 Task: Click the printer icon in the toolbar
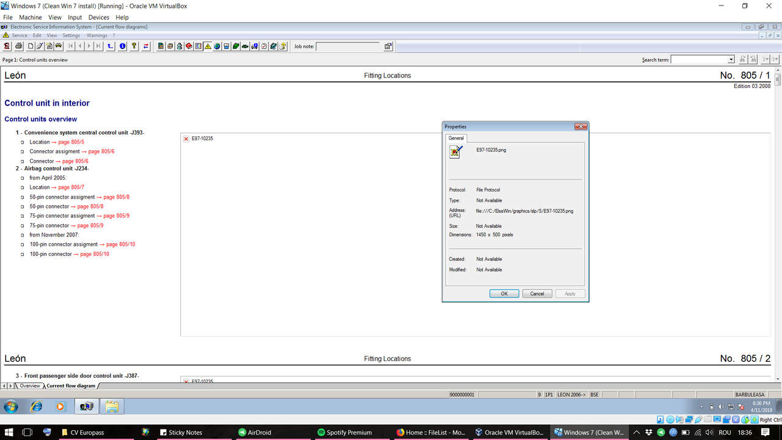(18, 46)
